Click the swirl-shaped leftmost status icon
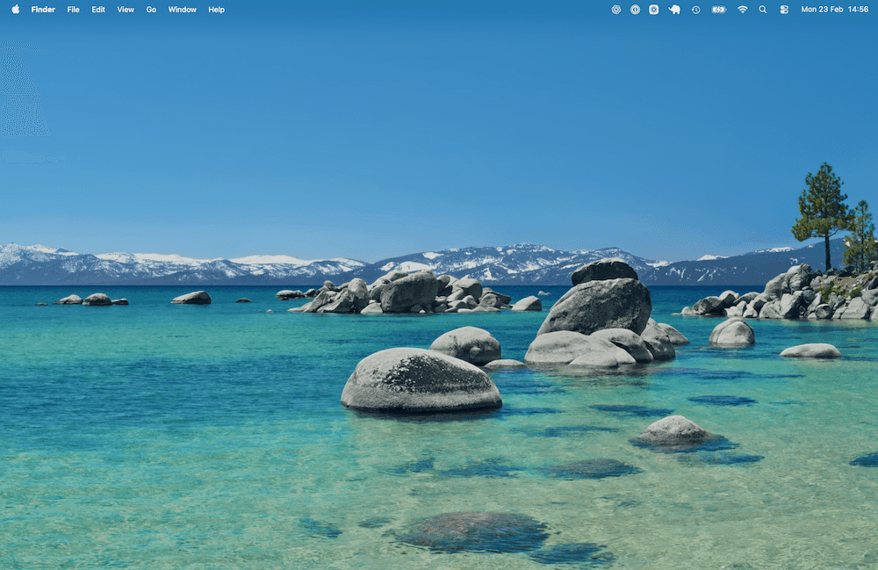This screenshot has height=570, width=878. tap(615, 10)
